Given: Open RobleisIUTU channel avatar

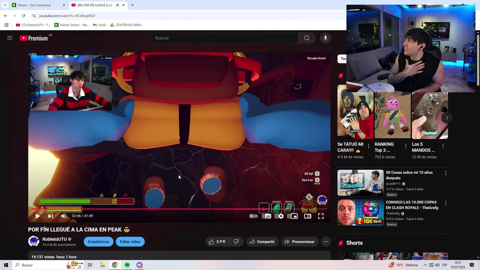Looking at the screenshot, I should coord(34,241).
